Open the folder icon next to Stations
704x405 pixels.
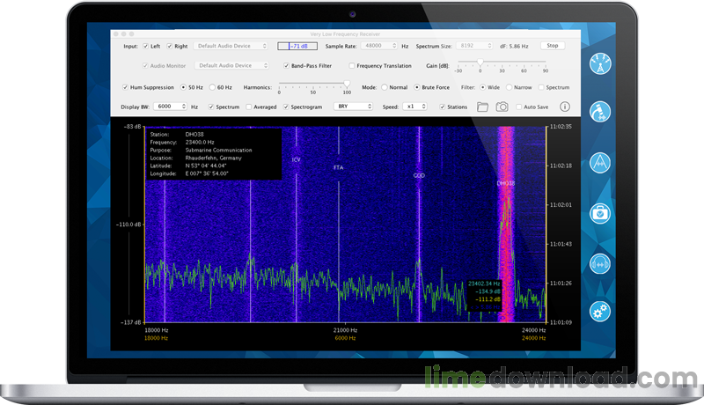(x=482, y=107)
